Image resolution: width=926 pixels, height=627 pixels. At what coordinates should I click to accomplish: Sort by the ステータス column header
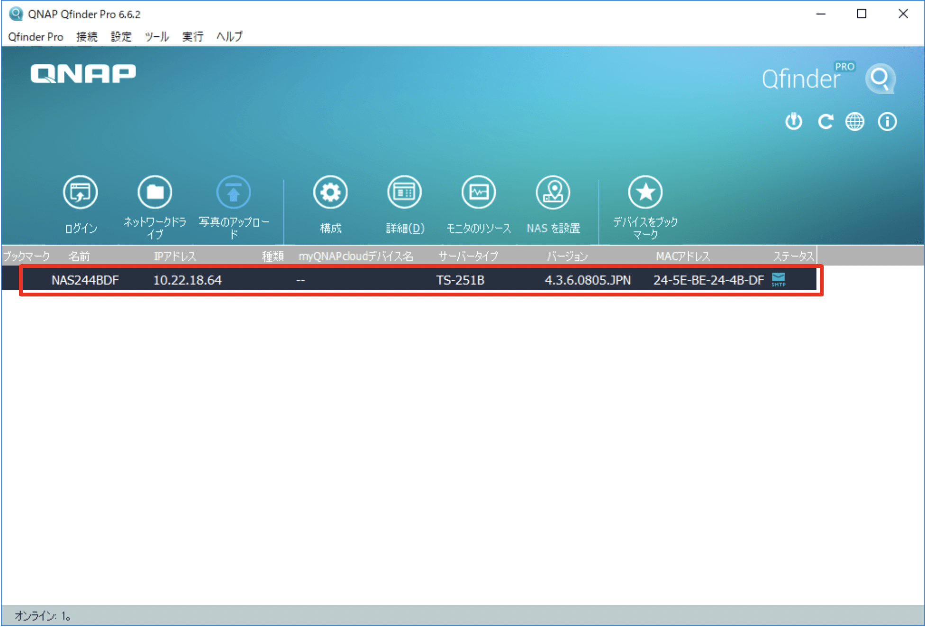(x=794, y=256)
